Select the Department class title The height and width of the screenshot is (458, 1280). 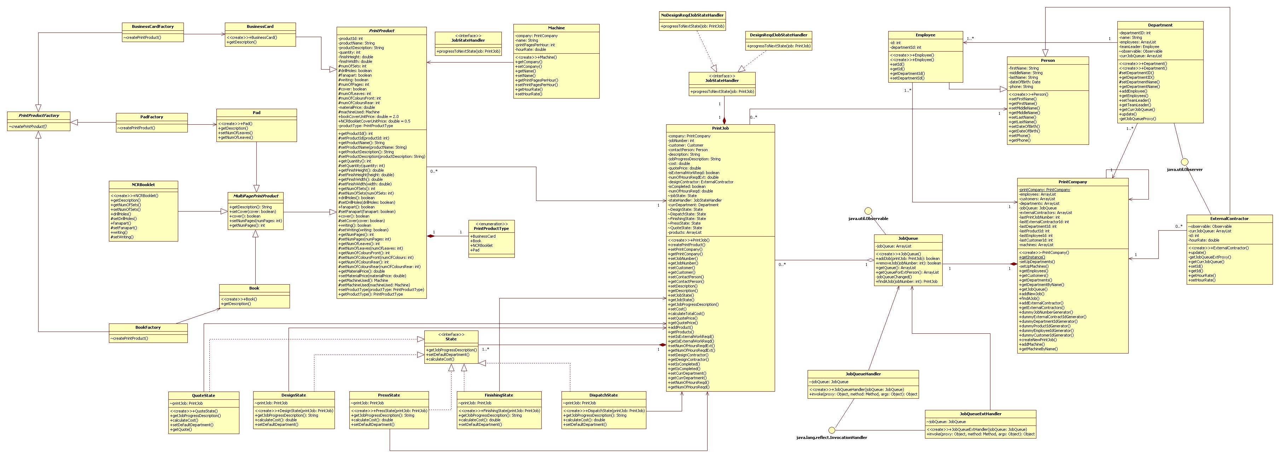pyautogui.click(x=1160, y=25)
